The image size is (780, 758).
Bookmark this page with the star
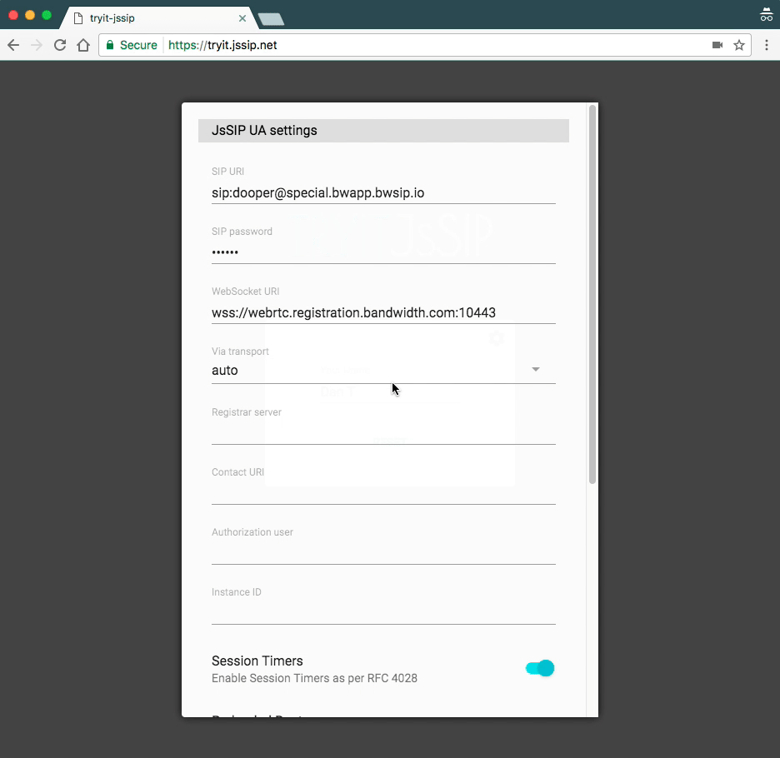click(739, 45)
